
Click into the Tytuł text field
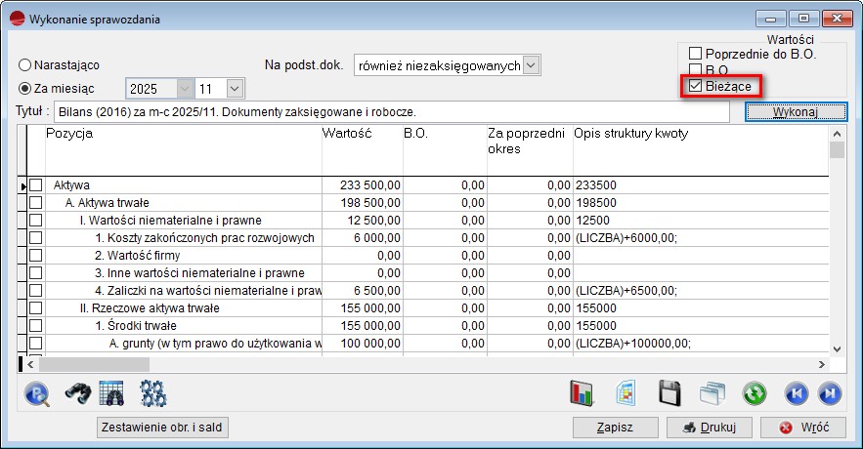391,112
